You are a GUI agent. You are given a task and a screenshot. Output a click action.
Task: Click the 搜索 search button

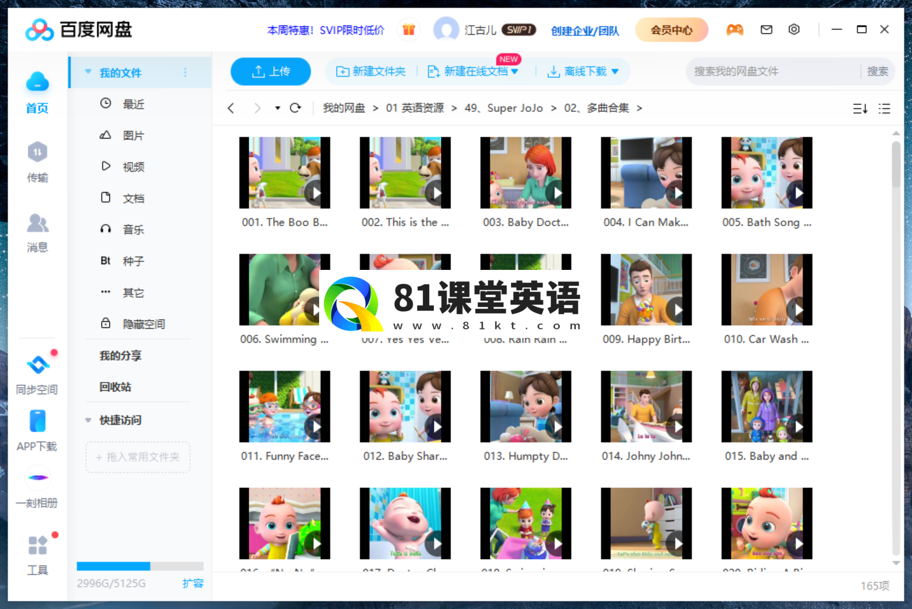877,72
